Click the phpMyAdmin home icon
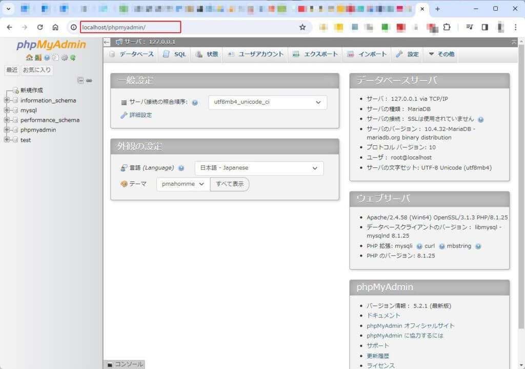525x369 pixels. click(29, 57)
